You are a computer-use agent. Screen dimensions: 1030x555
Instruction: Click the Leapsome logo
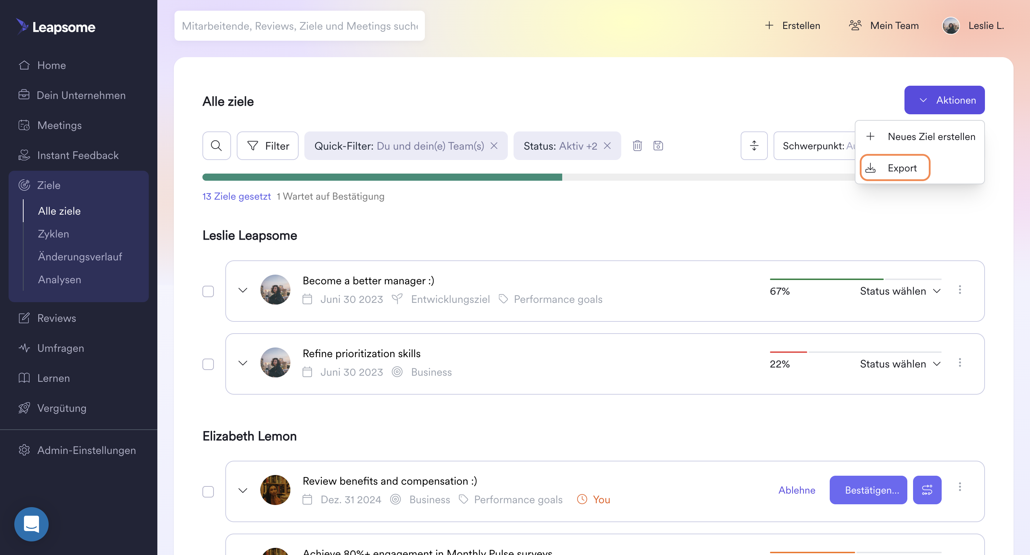55,27
